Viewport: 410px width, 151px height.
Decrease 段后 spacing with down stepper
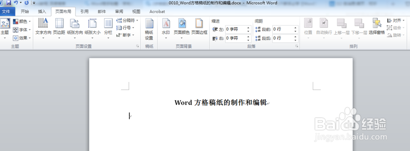tap(296, 40)
